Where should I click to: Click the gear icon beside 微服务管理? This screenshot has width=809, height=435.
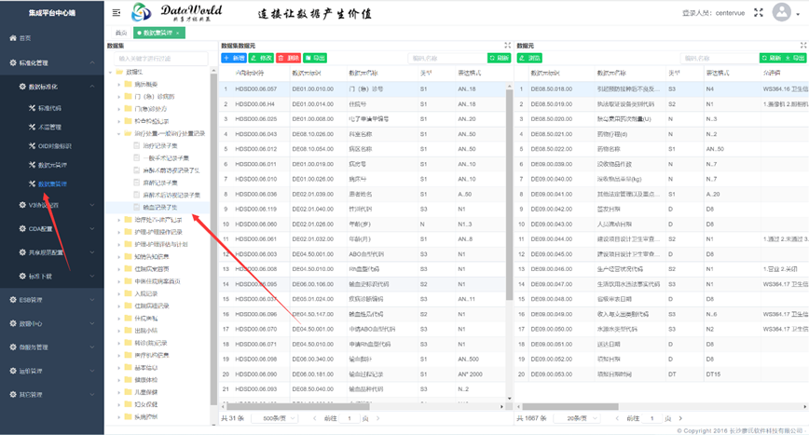13,347
